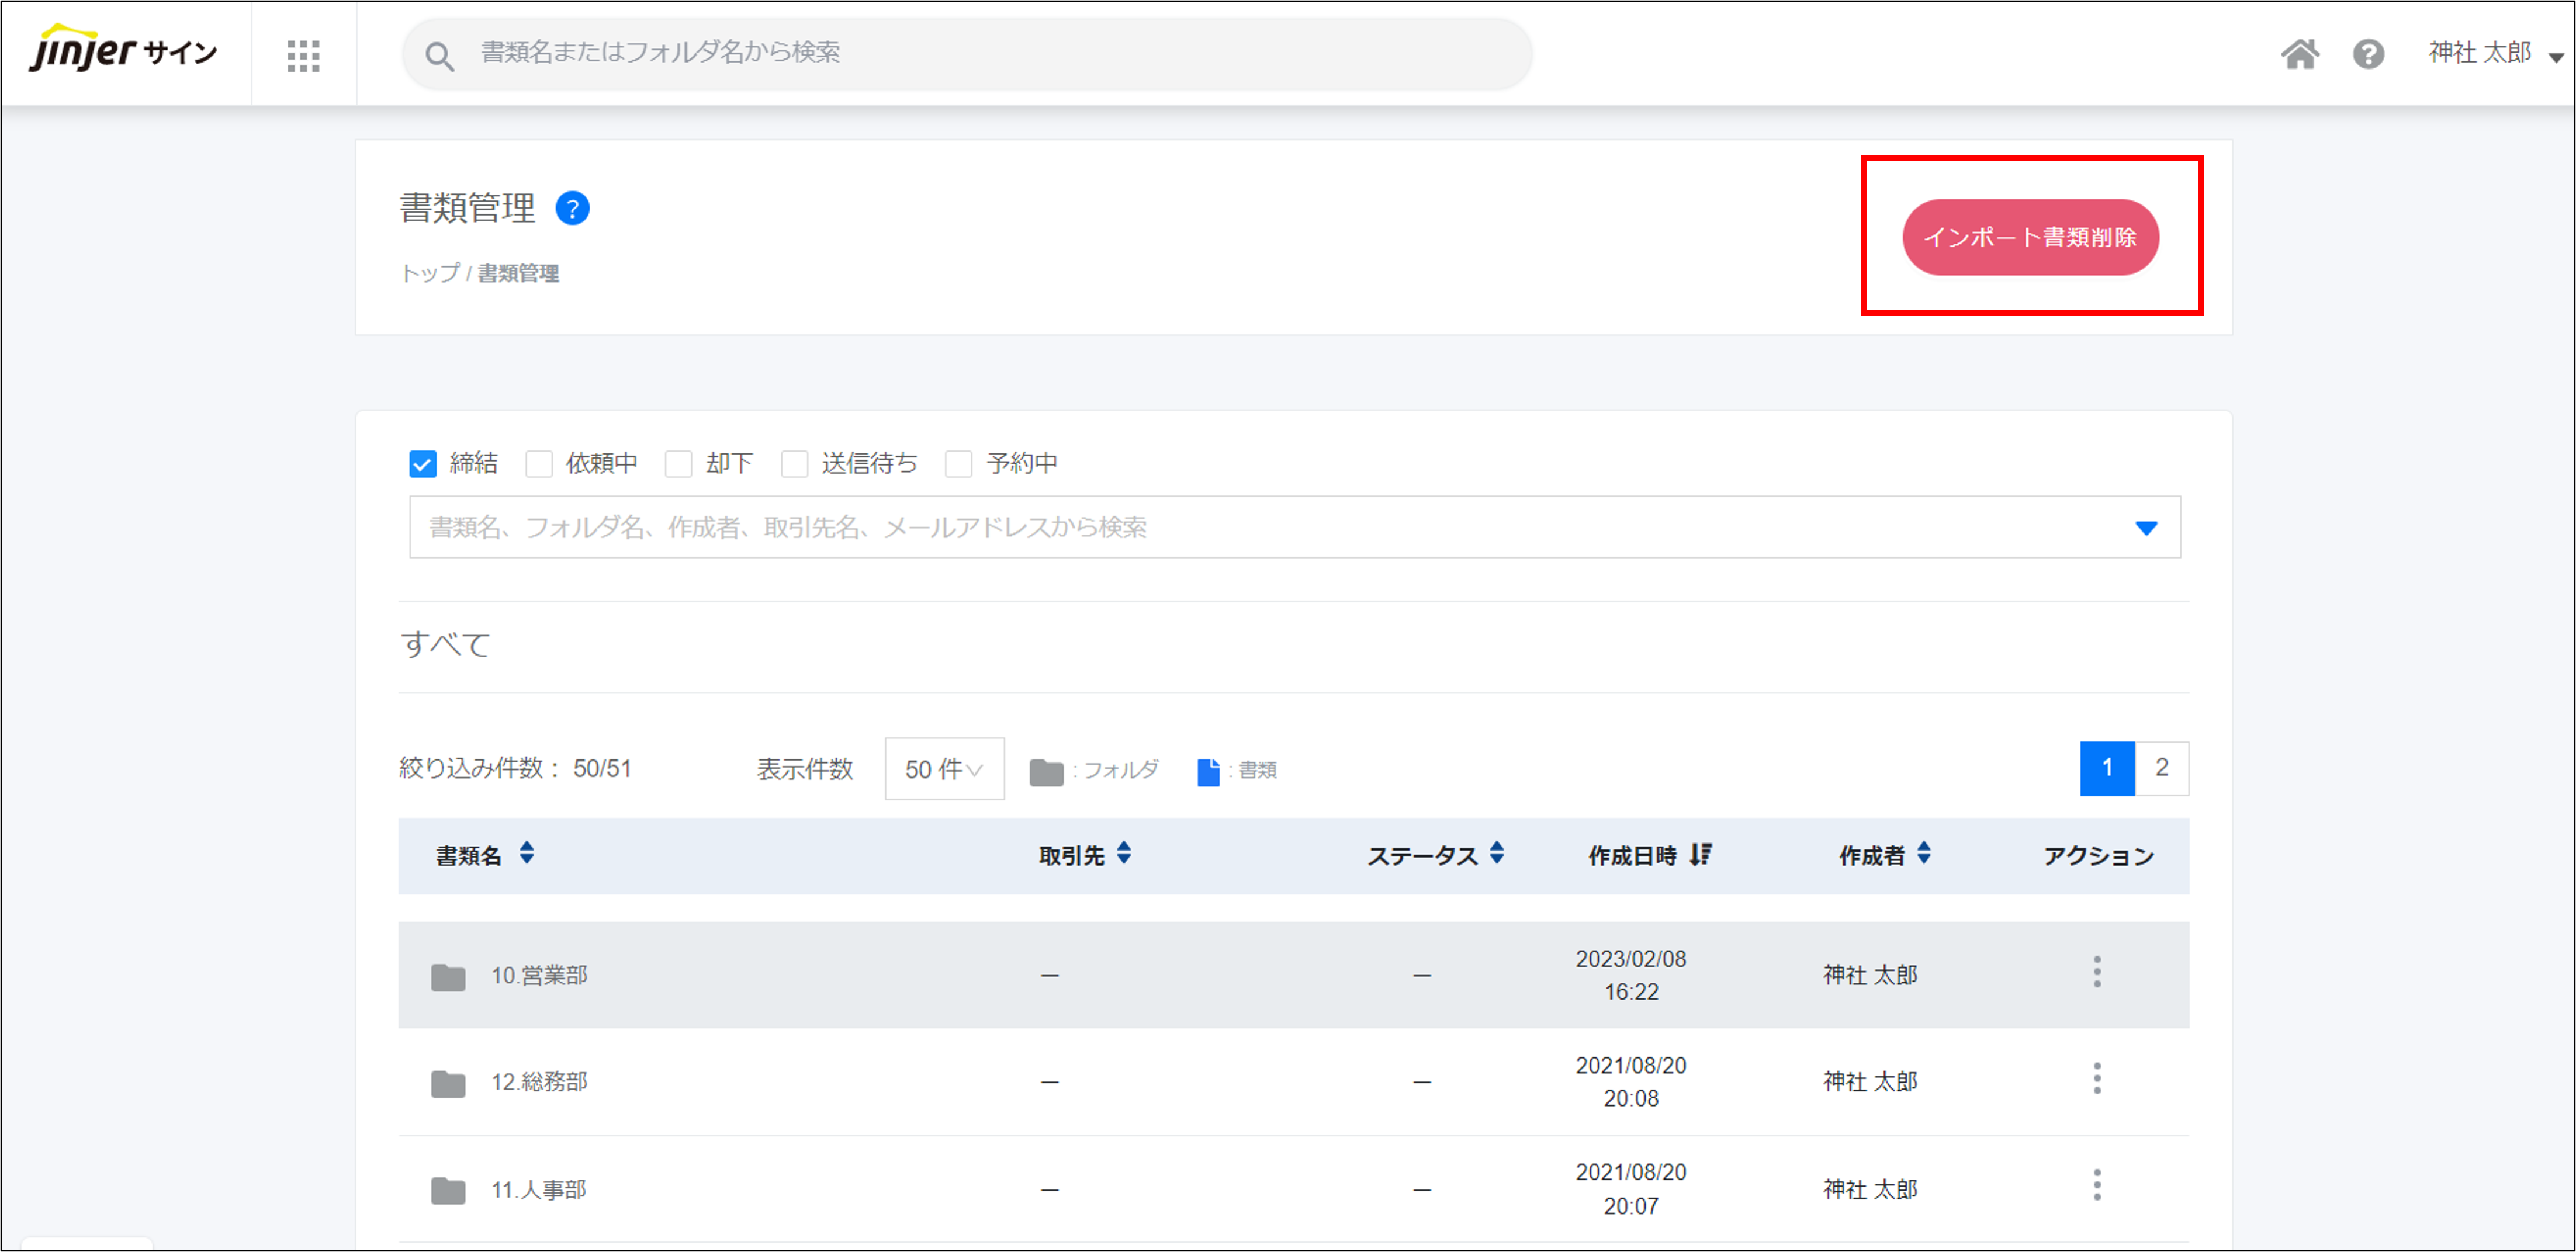Image resolution: width=2576 pixels, height=1252 pixels.
Task: Open action menu for 10.営業部 row
Action: click(2097, 972)
